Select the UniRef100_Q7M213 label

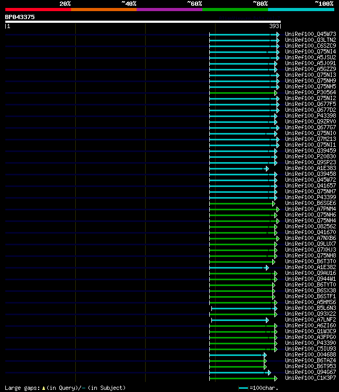(x=310, y=139)
